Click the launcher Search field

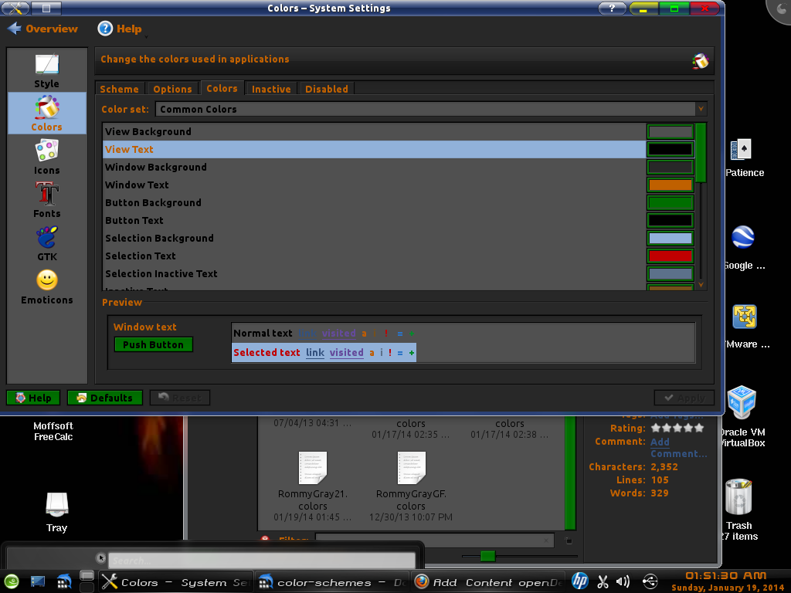(261, 561)
